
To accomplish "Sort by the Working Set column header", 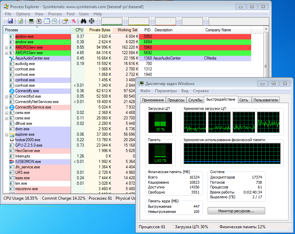I will 125,30.
